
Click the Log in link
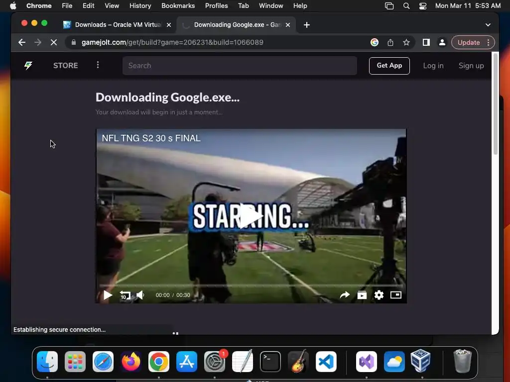(x=433, y=66)
